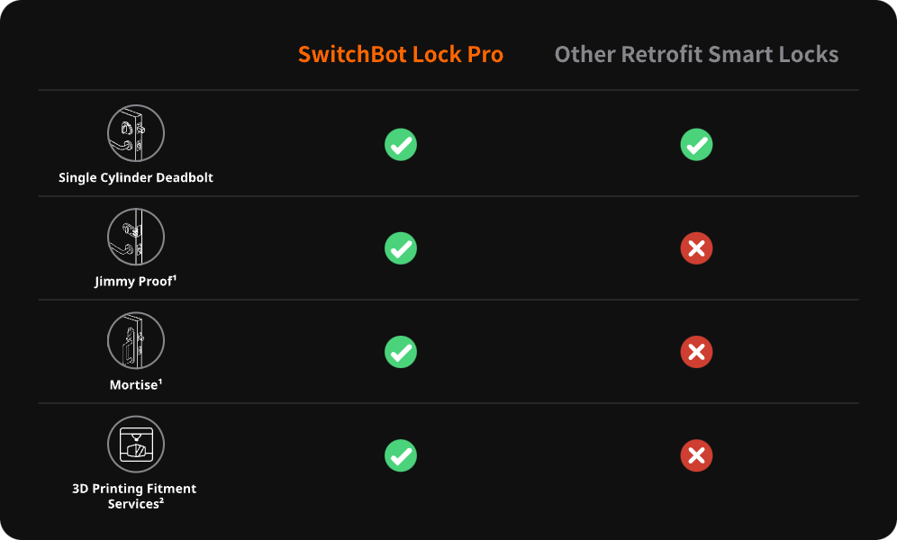Click other locks' red X for Mortise

click(x=696, y=351)
